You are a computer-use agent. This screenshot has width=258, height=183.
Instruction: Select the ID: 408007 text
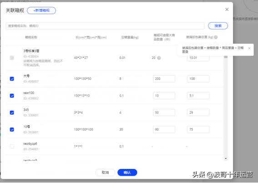[31, 81]
